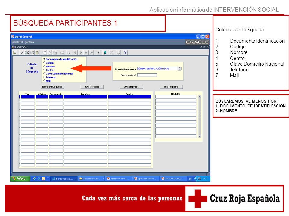Choose the Mail search criterion
The image size is (289, 216).
point(44,81)
